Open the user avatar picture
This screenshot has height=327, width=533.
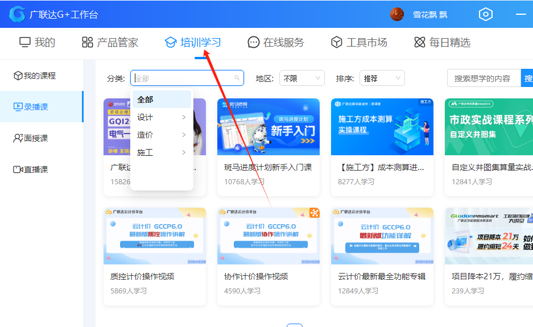396,14
